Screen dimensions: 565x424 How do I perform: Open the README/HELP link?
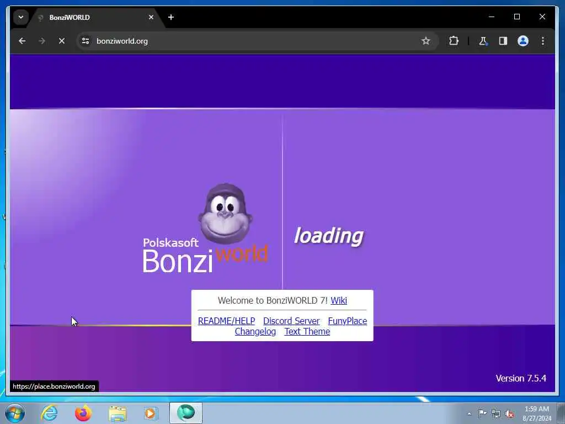pos(226,321)
